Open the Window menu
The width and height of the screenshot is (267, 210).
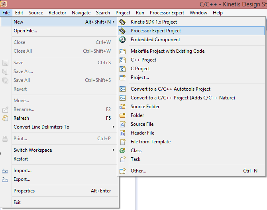[x=198, y=13]
